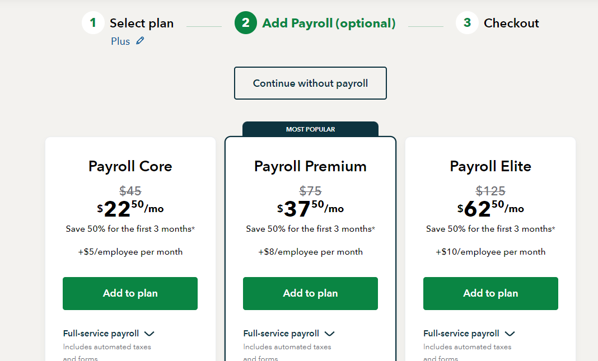The height and width of the screenshot is (361, 598).
Task: Click the step 3 Checkout circle
Action: [467, 23]
